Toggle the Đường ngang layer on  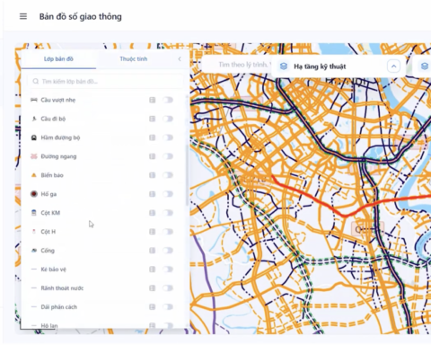(168, 156)
